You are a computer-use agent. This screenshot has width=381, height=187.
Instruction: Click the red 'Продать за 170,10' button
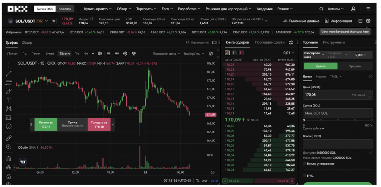click(x=99, y=125)
